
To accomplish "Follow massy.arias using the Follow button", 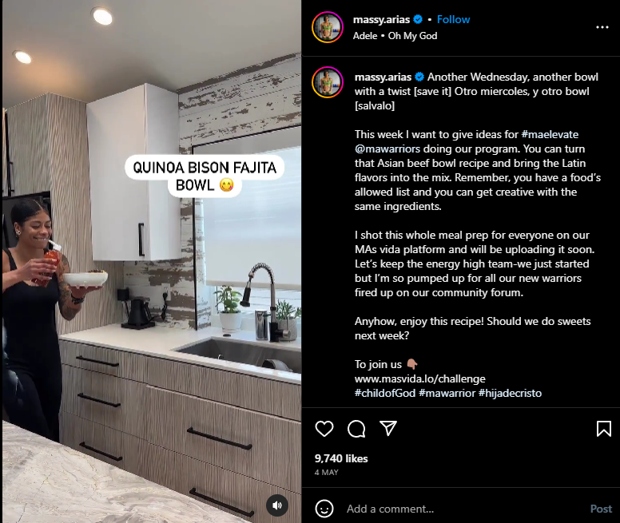I will pos(453,19).
